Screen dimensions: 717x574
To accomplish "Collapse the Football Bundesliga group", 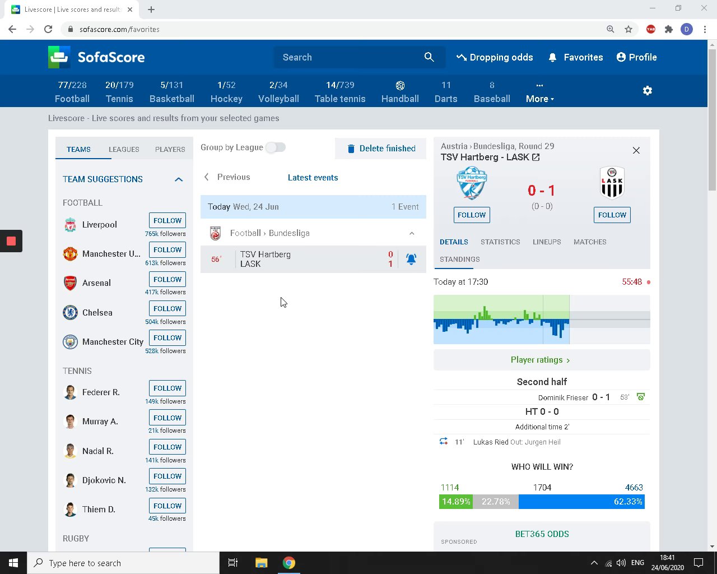I will click(x=412, y=233).
